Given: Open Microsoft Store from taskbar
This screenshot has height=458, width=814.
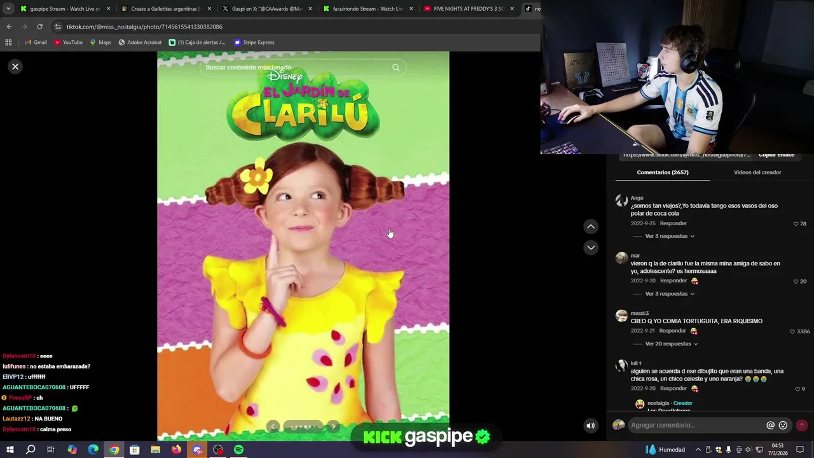Looking at the screenshot, I should pos(134,450).
